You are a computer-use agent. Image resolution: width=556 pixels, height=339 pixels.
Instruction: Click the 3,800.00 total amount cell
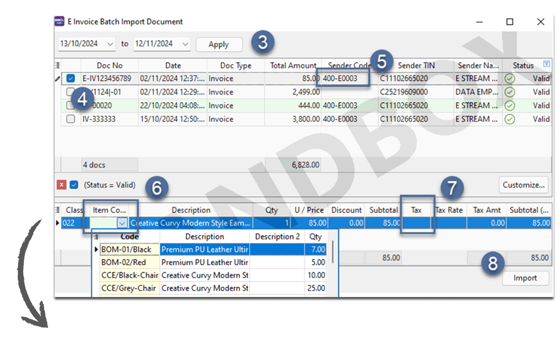point(293,119)
